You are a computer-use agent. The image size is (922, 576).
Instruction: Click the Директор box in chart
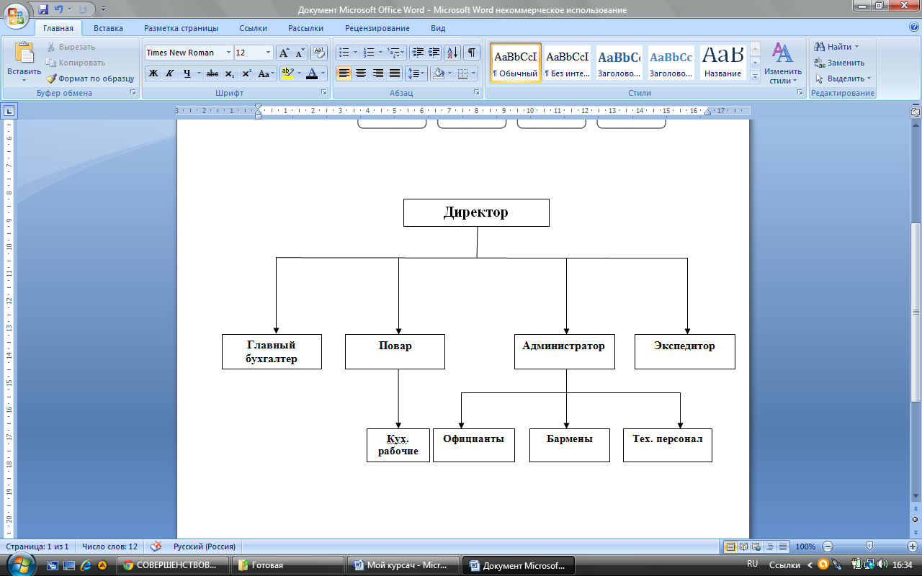[476, 212]
